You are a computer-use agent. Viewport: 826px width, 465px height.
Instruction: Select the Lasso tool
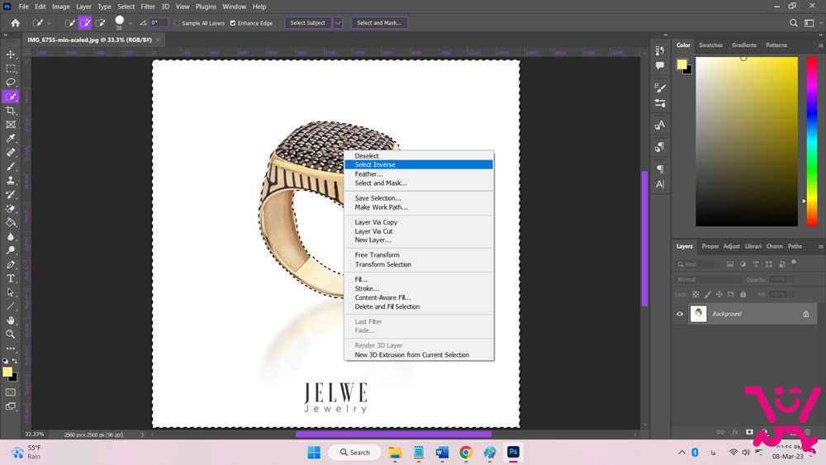click(11, 82)
